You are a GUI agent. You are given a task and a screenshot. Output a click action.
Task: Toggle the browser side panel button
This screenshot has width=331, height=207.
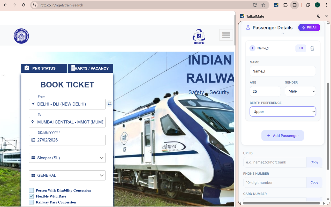pyautogui.click(x=295, y=5)
